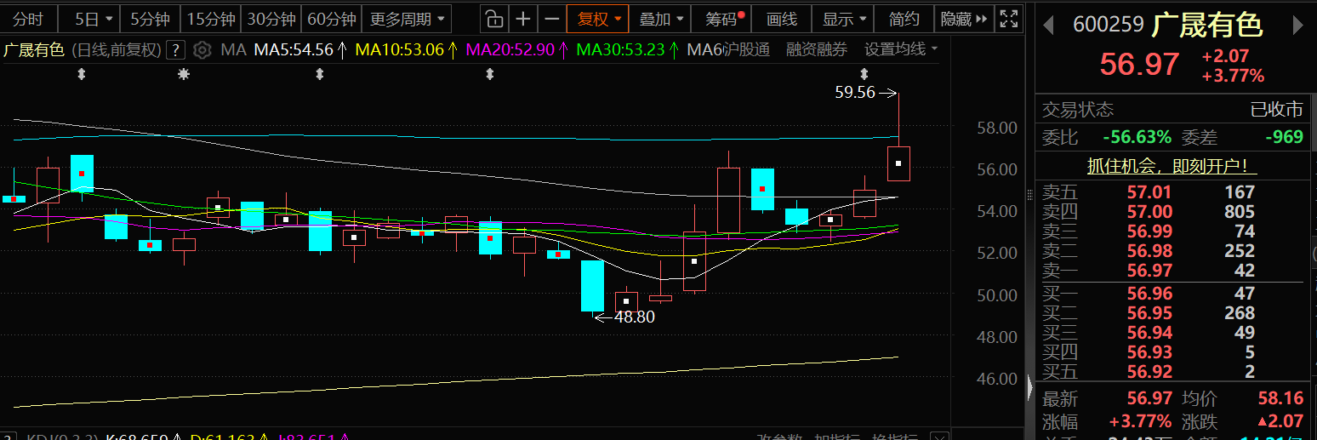Zoom out chart with the minus icon
1317x440 pixels.
(x=552, y=19)
